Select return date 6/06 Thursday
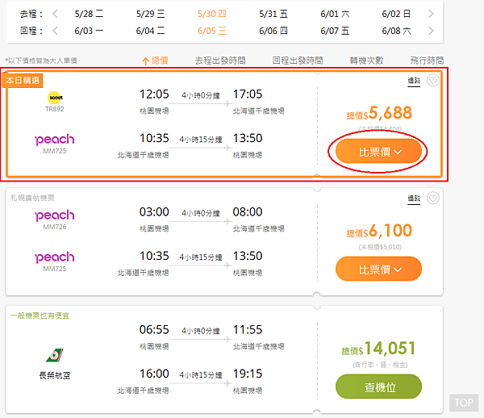Screen dimensions: 484x418 click(273, 31)
